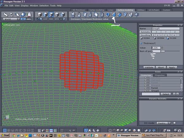Select the sphere manipulator tool icon
This screenshot has height=138, width=184.
pos(23,14)
